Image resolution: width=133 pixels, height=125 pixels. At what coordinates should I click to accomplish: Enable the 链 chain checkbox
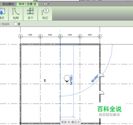click(15, 24)
